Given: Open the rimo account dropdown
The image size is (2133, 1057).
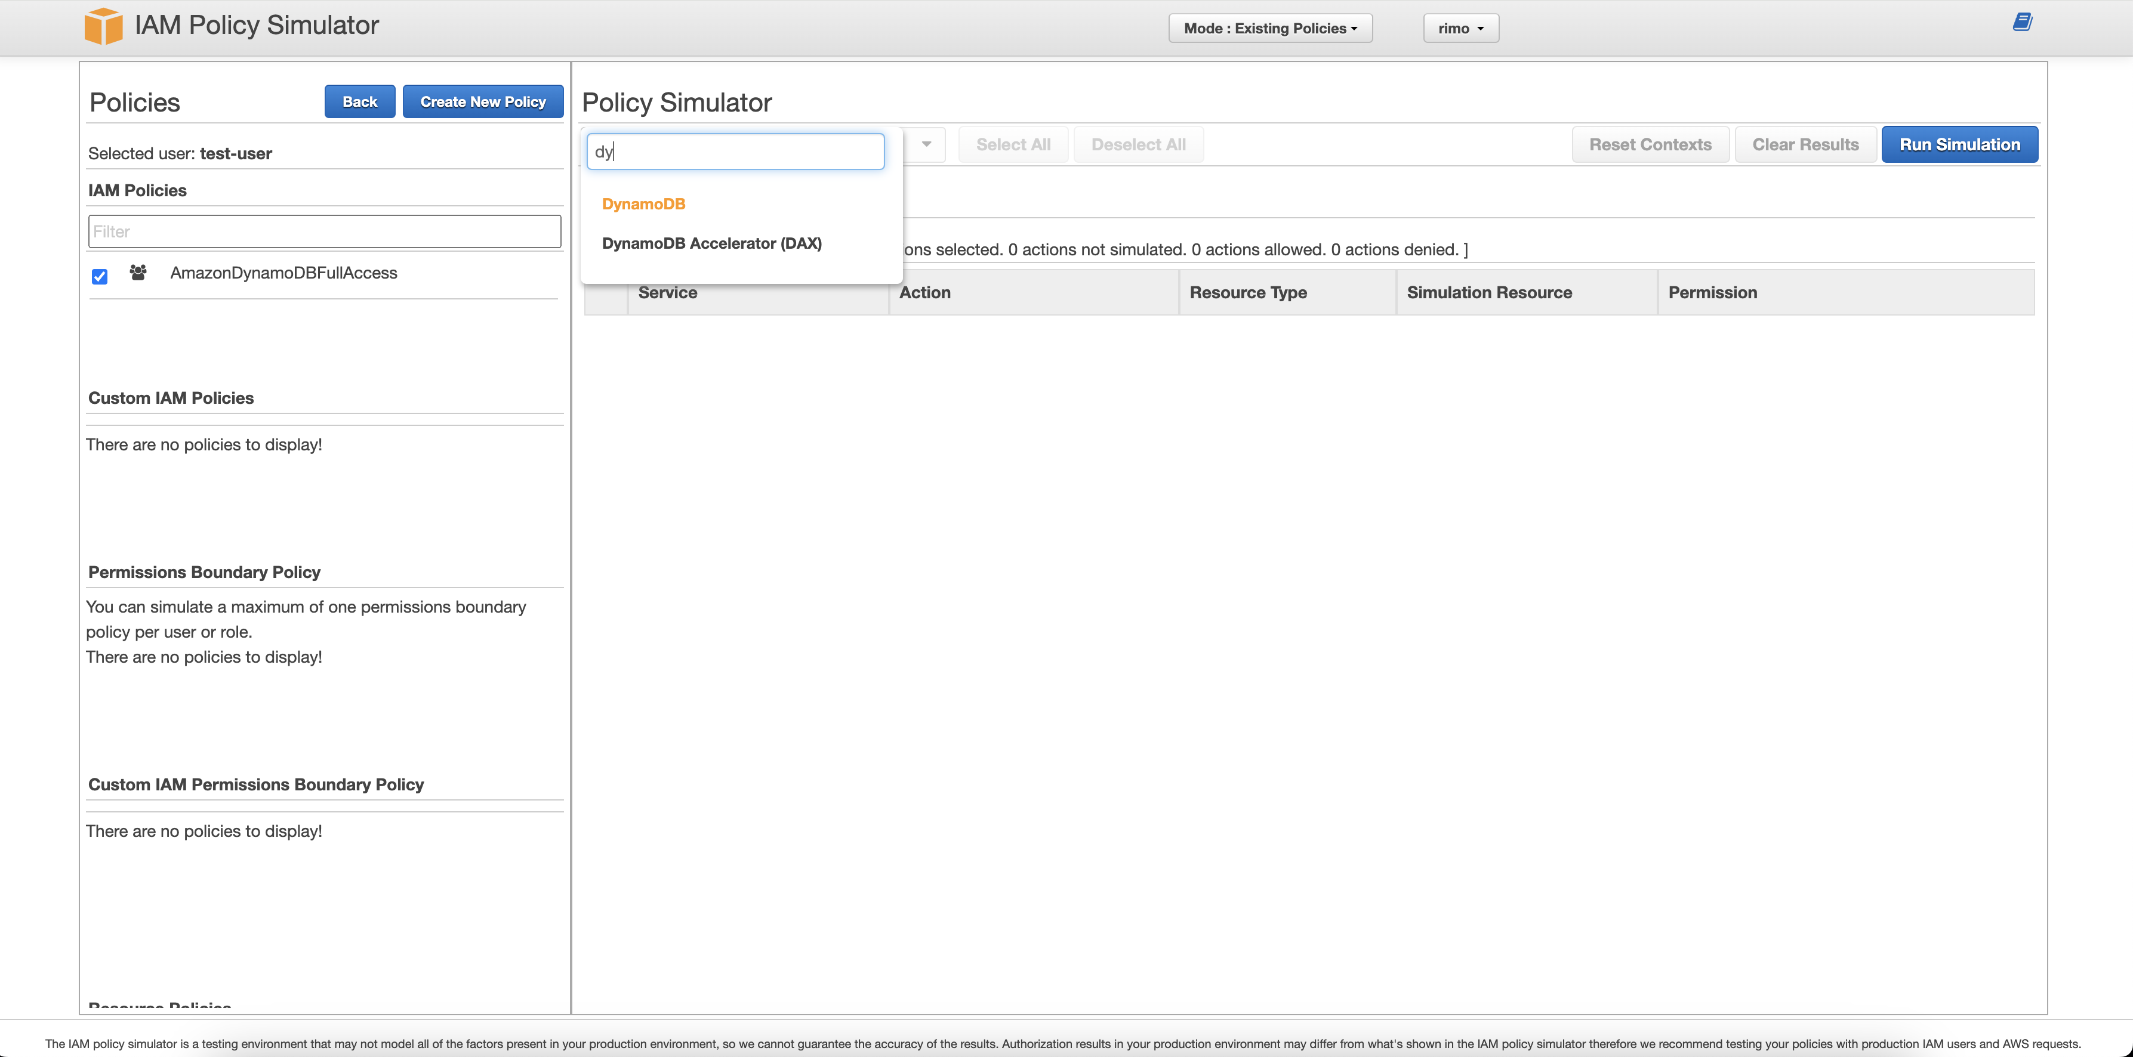Looking at the screenshot, I should point(1460,28).
